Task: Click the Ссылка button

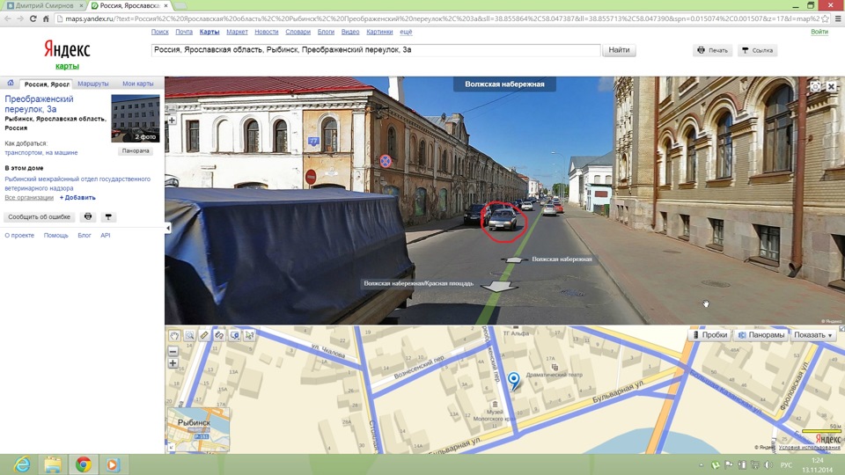Action: 757,50
